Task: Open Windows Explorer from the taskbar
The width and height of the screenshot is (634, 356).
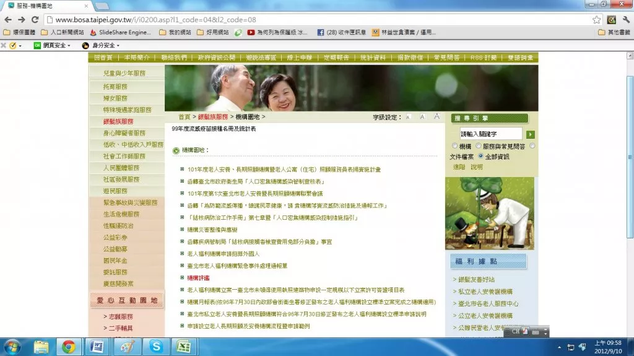Action: pyautogui.click(x=41, y=347)
